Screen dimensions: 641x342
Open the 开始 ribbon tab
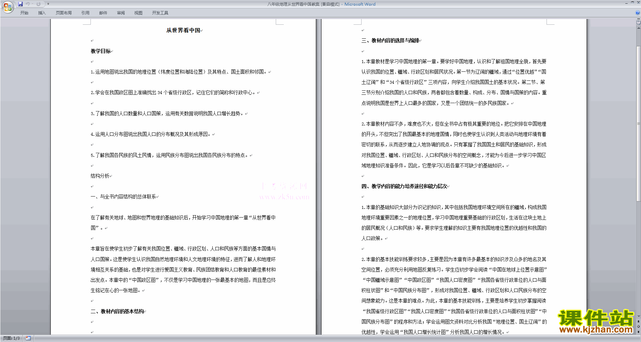click(x=24, y=13)
